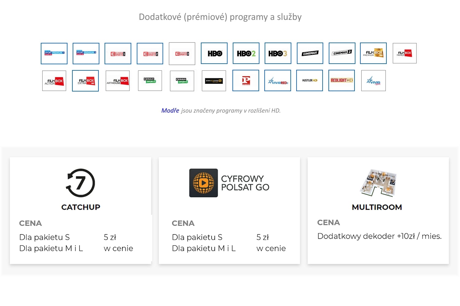Choose the FilmBox Arthouse channel tile
Viewport: 460px width, 306px height.
[x=117, y=81]
